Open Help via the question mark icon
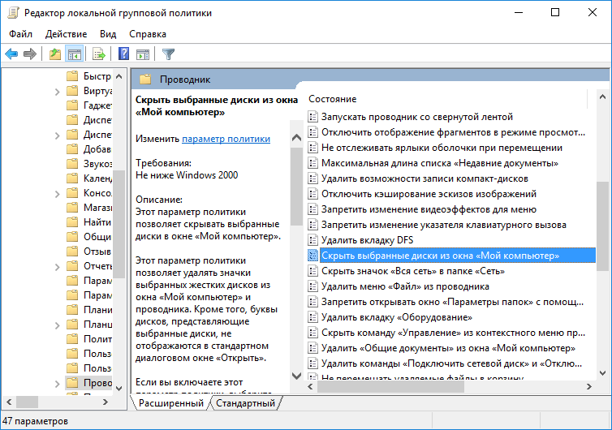The image size is (612, 430). [124, 54]
